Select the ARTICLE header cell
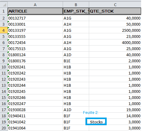 click(35, 11)
